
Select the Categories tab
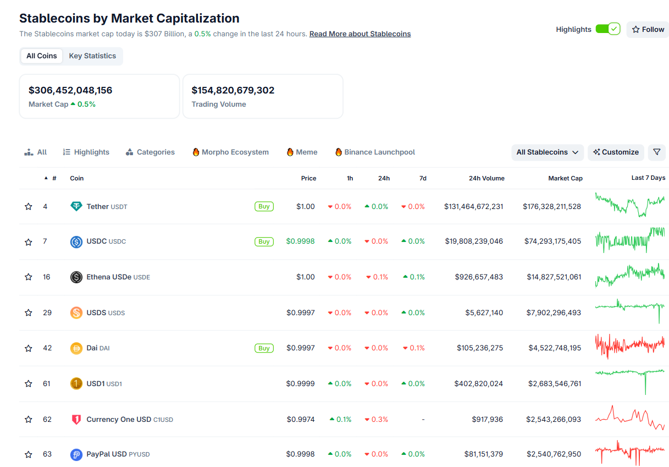(x=150, y=152)
